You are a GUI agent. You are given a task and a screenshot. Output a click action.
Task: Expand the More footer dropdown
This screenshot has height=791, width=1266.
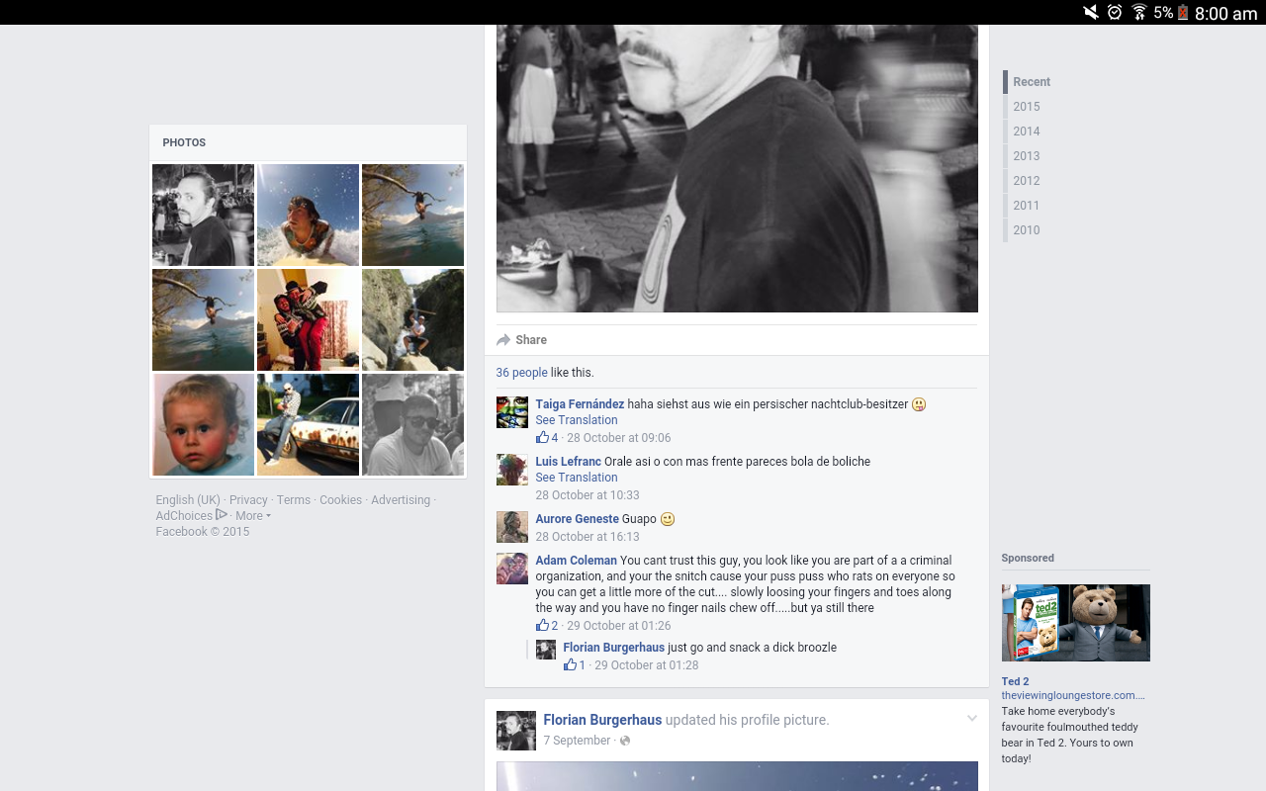pos(252,515)
